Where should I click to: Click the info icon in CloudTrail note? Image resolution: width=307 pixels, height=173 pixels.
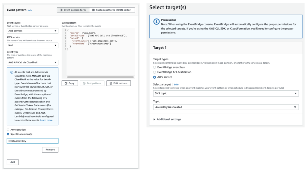[12, 72]
